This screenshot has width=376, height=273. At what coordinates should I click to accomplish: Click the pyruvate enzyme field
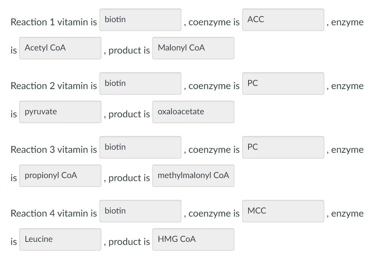[60, 112]
